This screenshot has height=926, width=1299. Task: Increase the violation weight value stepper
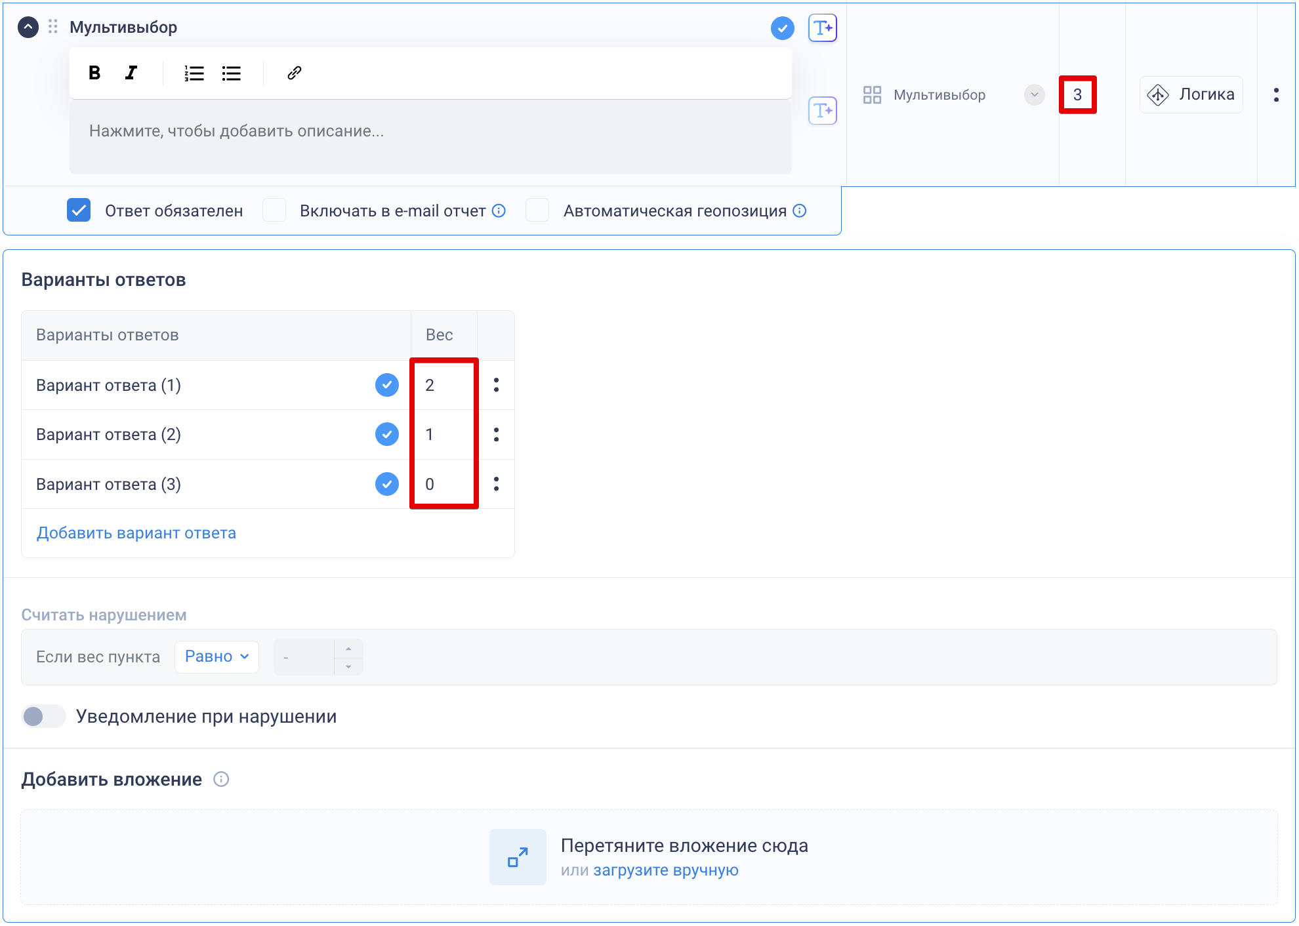348,649
